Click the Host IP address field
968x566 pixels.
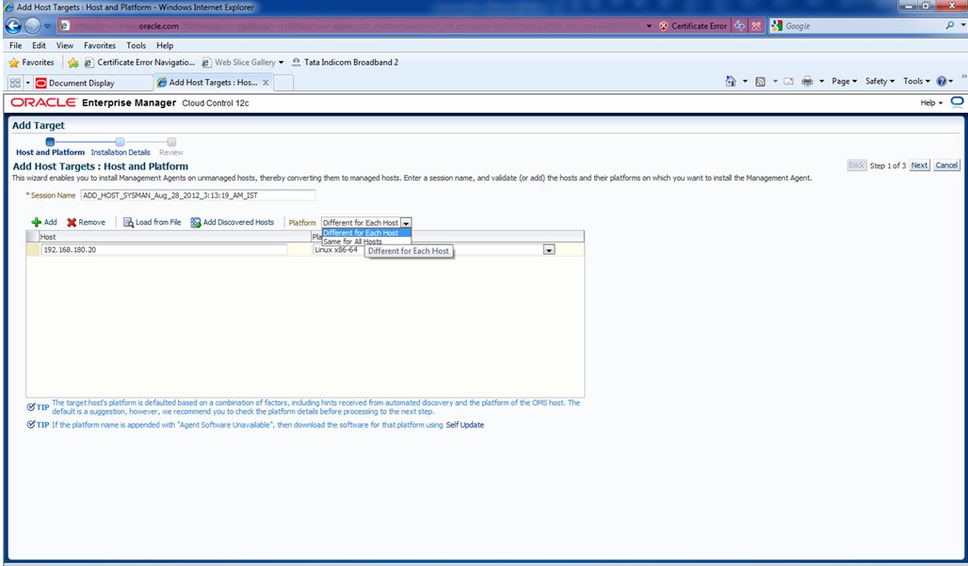coord(164,250)
